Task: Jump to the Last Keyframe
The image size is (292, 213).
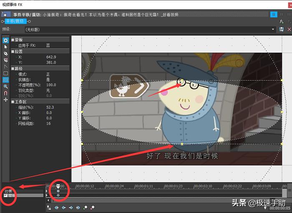Action: (78, 208)
